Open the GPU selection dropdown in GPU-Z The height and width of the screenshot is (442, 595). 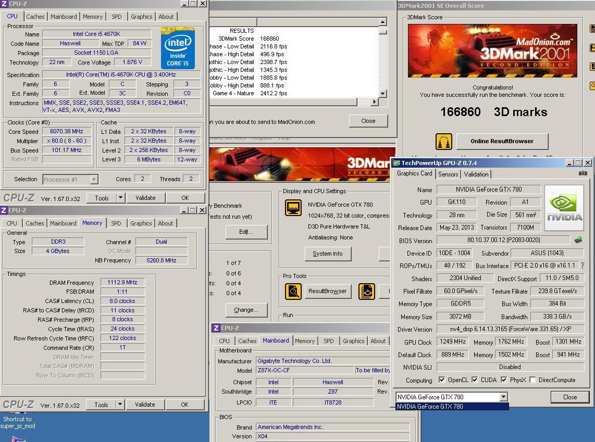[503, 397]
